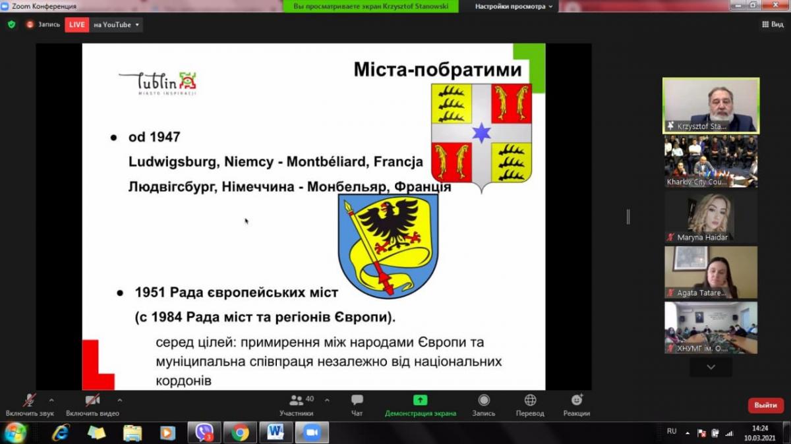Open the Windows Start button
The image size is (791, 444).
(15, 433)
